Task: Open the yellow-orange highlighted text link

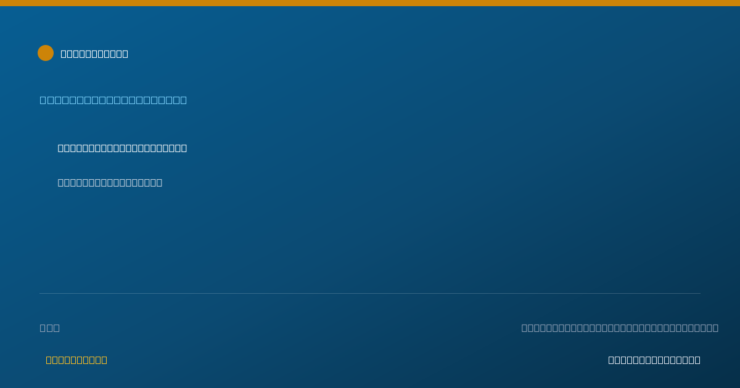Action: [76, 360]
